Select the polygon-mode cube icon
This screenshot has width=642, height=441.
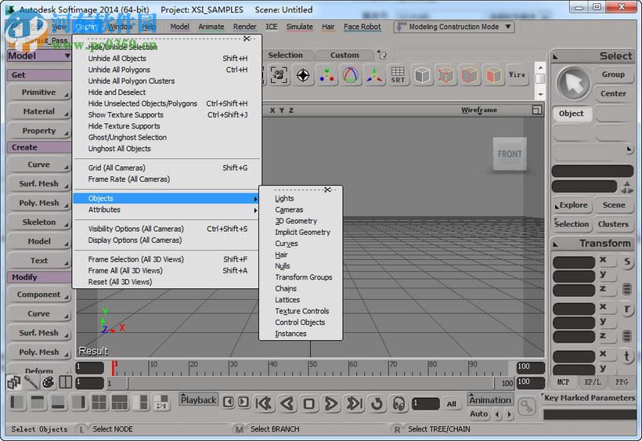tap(493, 75)
